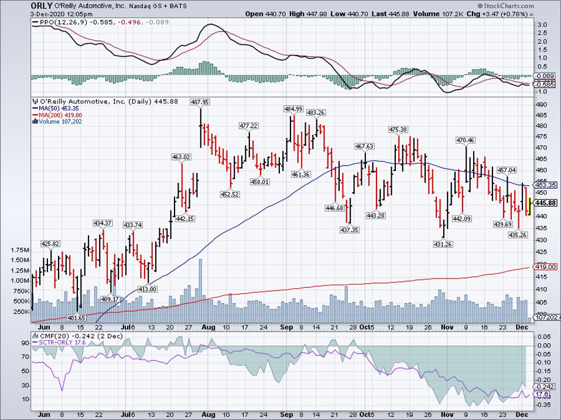Click the 433.74 price label
561x420 pixels.
[x=132, y=225]
